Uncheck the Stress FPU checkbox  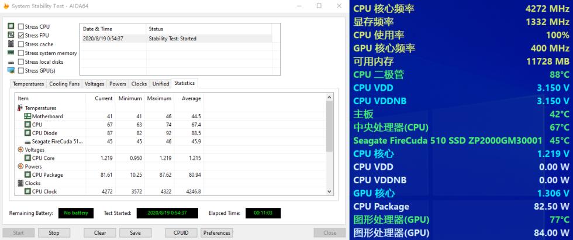(21, 36)
